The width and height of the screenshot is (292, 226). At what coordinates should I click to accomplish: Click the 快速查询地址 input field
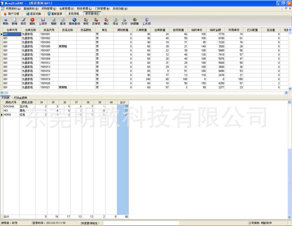click(x=141, y=223)
